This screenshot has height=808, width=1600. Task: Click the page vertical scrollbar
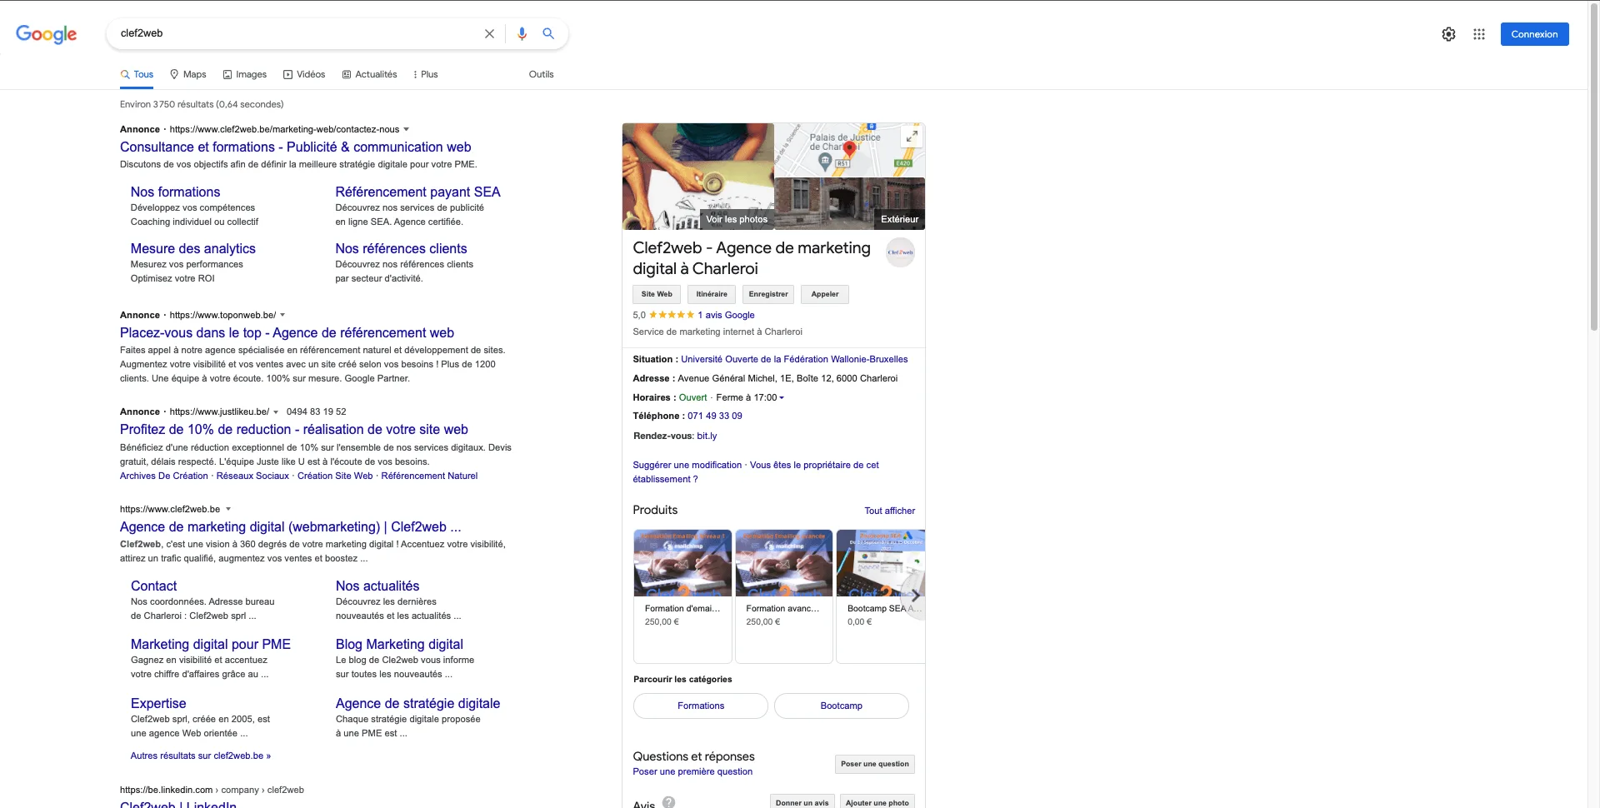coord(1594,167)
